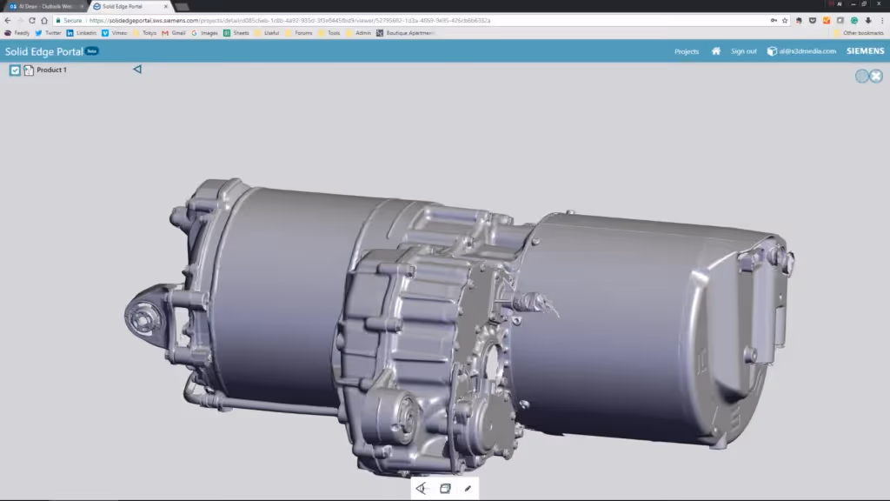The width and height of the screenshot is (890, 501).
Task: Open the view orientation eye tool
Action: (x=422, y=489)
